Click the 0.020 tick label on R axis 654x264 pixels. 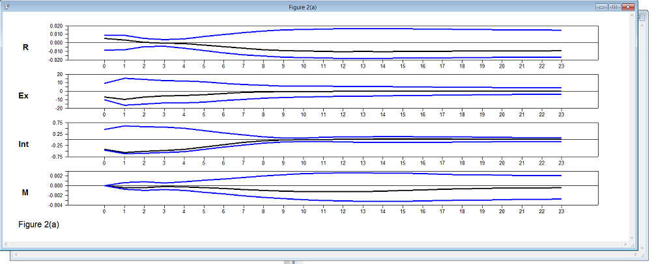[x=56, y=26]
